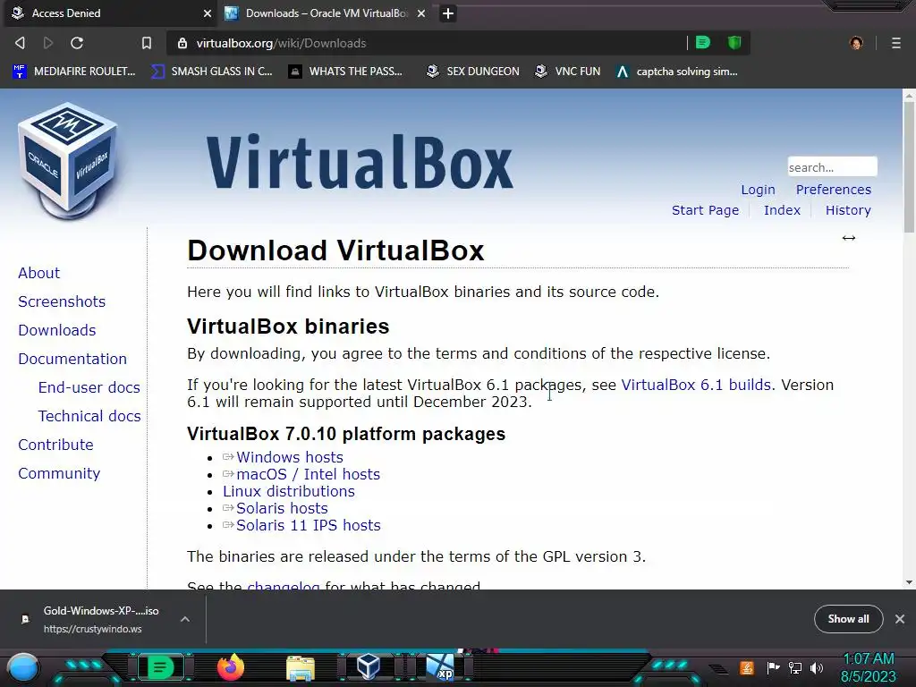Download the Solaris hosts package
Viewport: 916px width, 687px height.
pos(282,508)
